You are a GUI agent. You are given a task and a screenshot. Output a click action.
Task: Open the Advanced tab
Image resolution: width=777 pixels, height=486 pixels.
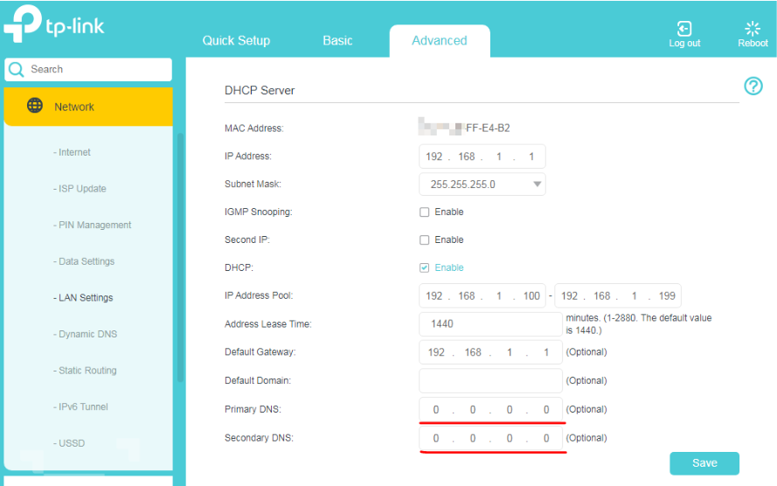point(439,41)
